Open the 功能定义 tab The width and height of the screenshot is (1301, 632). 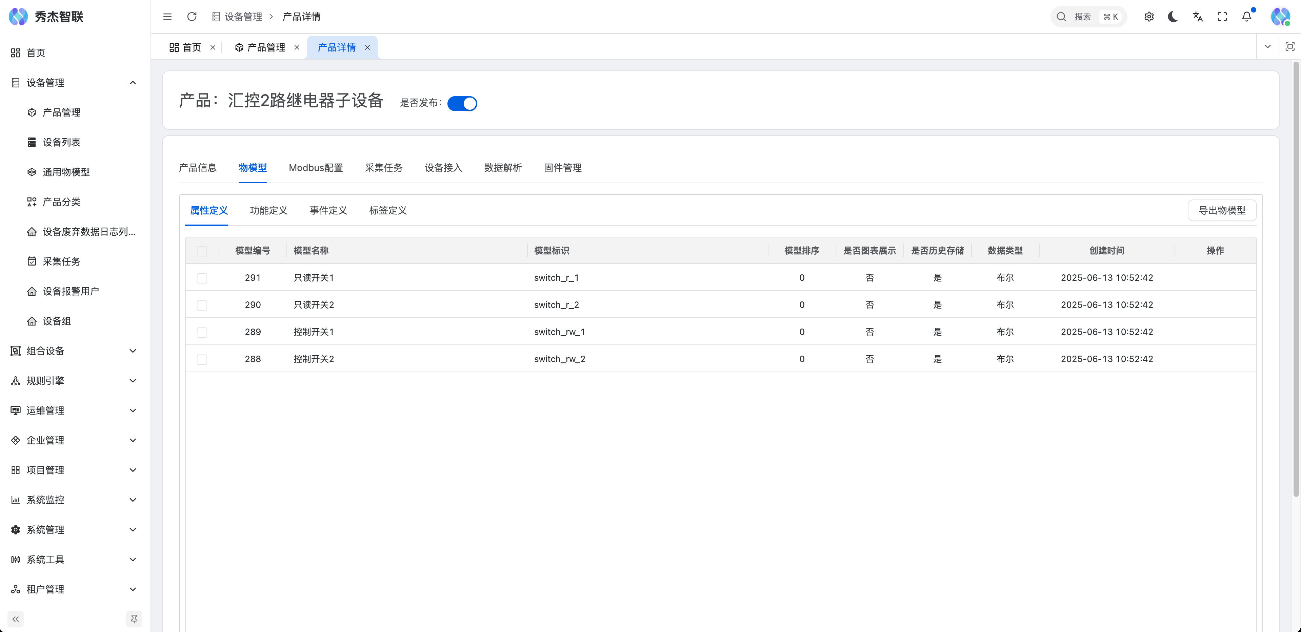[x=269, y=211]
